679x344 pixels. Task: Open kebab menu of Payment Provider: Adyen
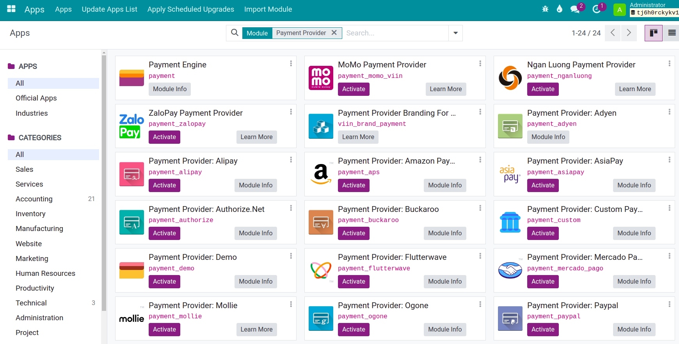point(669,112)
